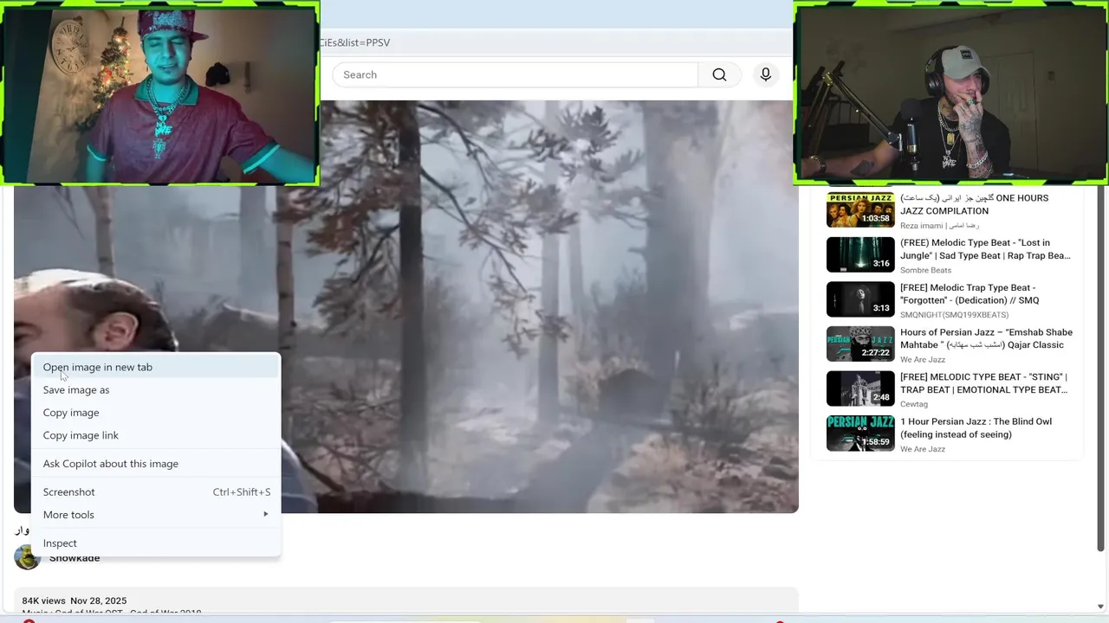Choose Screenshot menu entry
This screenshot has height=623, width=1109.
156,491
